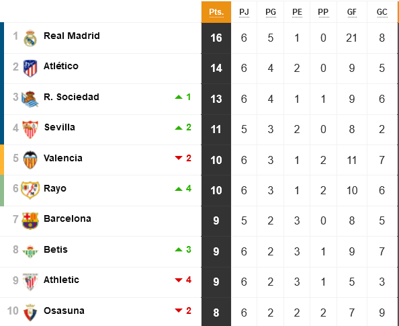This screenshot has width=399, height=326.
Task: Open the Barcelona team link
Action: tap(67, 218)
